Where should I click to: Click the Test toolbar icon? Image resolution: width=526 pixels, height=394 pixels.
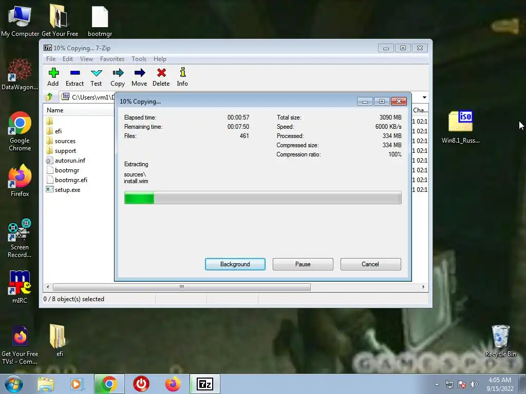point(96,77)
